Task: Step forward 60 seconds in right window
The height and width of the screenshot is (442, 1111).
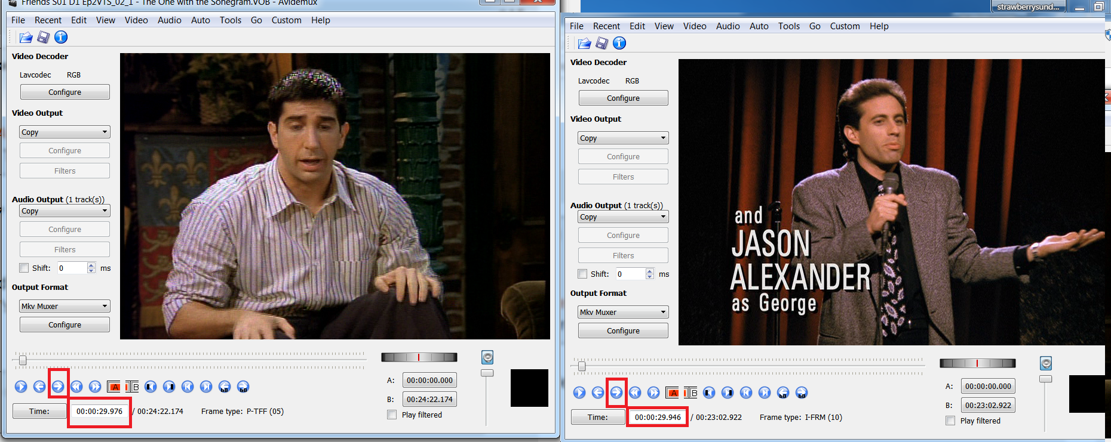Action: [802, 392]
